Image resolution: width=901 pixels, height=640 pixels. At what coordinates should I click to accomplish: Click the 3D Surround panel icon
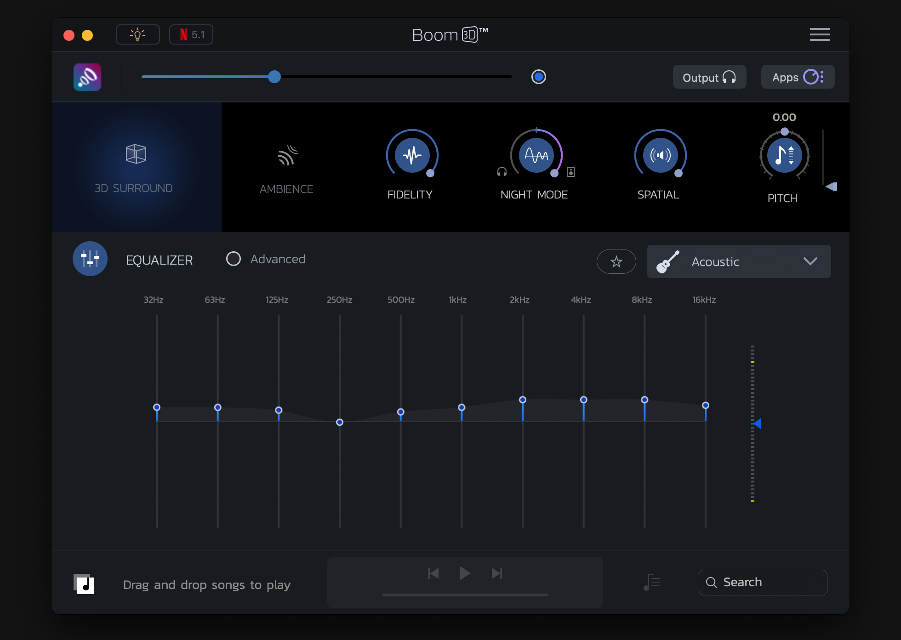pyautogui.click(x=135, y=153)
